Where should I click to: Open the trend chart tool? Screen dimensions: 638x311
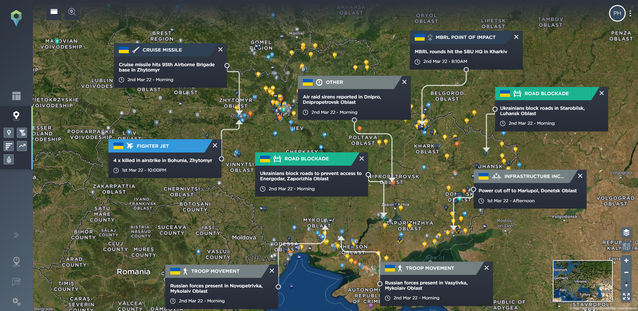tap(22, 146)
